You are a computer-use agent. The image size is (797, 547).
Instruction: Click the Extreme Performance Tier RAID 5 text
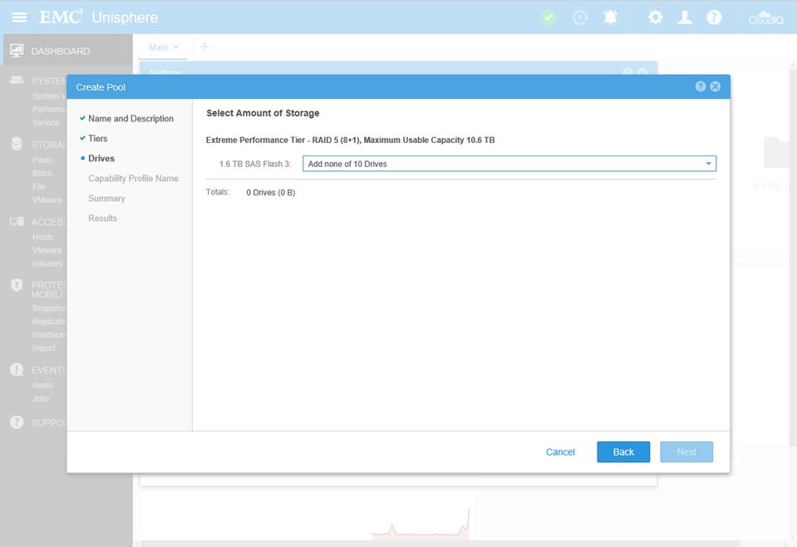tap(350, 140)
